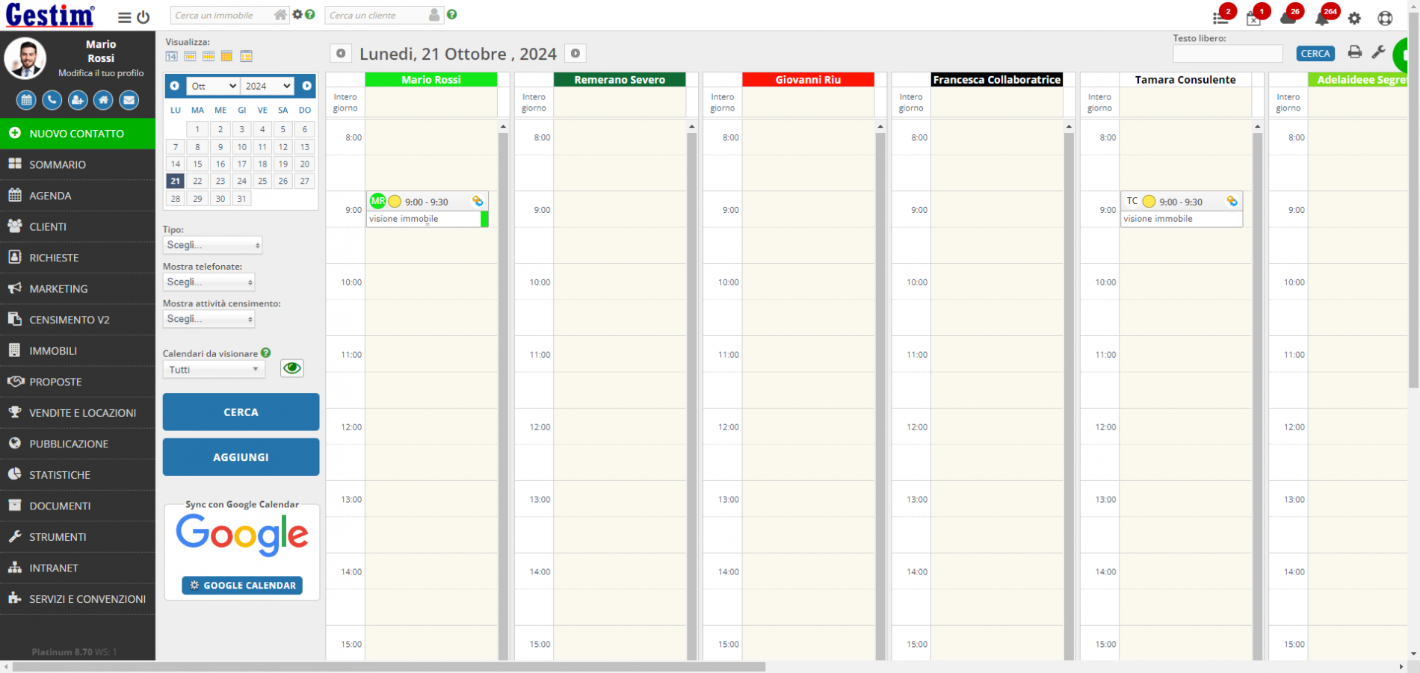1420x673 pixels.
Task: Click the hamburger menu next to Gestim logo
Action: click(125, 16)
